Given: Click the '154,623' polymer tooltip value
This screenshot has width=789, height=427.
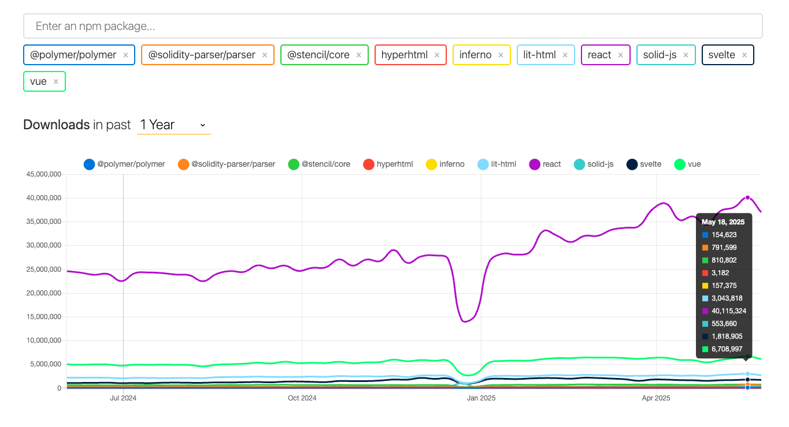Looking at the screenshot, I should [724, 235].
